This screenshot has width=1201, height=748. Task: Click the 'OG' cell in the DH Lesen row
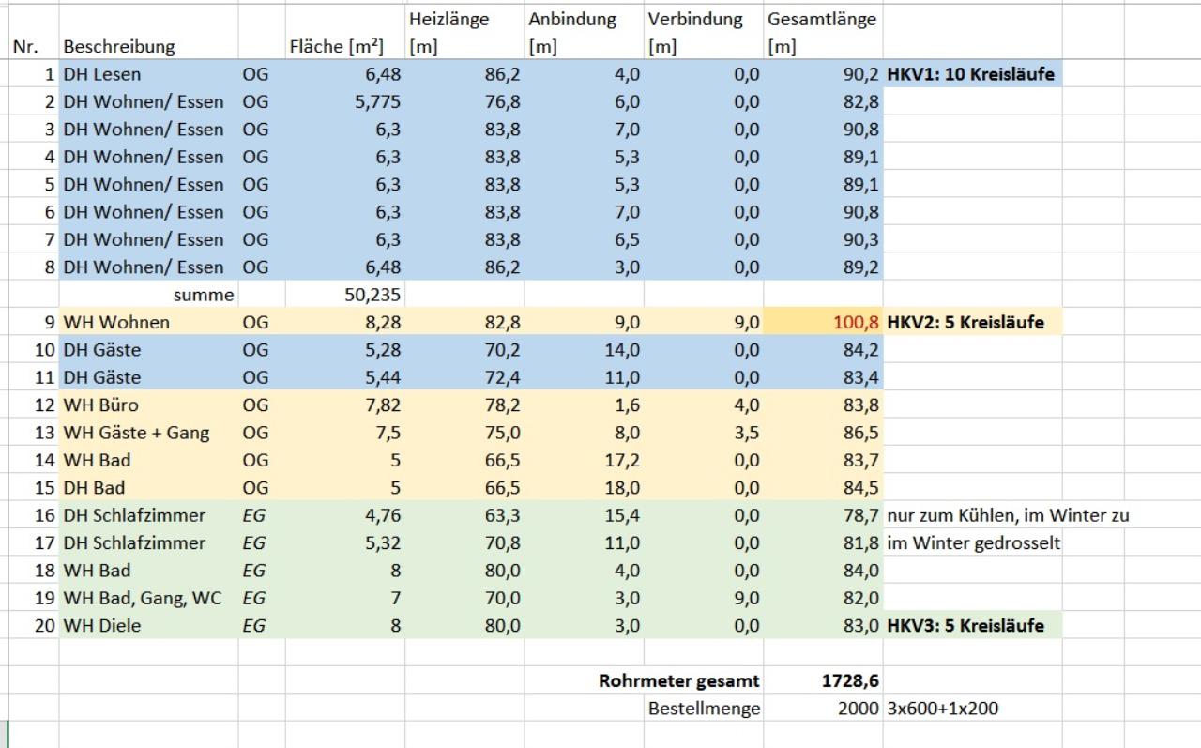(x=262, y=74)
